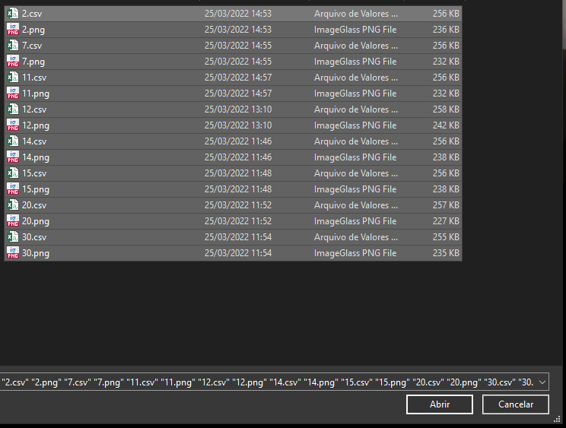This screenshot has width=566, height=428.
Task: Select the file name 2.csv
Action: point(32,14)
